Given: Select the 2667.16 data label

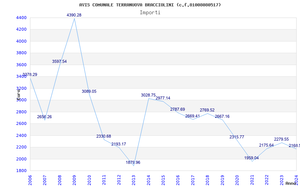Looking at the screenshot, I should coord(222,116).
